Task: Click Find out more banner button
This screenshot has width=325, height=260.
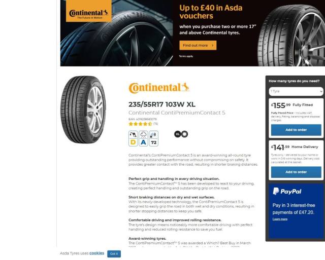Action: coord(198,45)
